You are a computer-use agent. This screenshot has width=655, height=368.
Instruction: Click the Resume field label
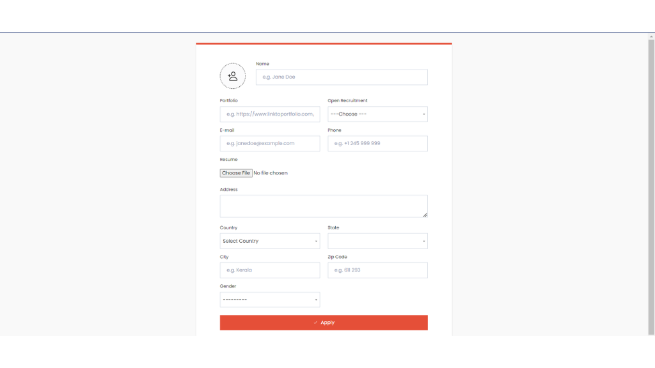pyautogui.click(x=228, y=160)
